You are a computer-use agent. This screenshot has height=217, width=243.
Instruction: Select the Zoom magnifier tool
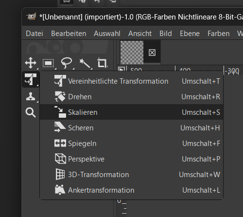click(31, 112)
